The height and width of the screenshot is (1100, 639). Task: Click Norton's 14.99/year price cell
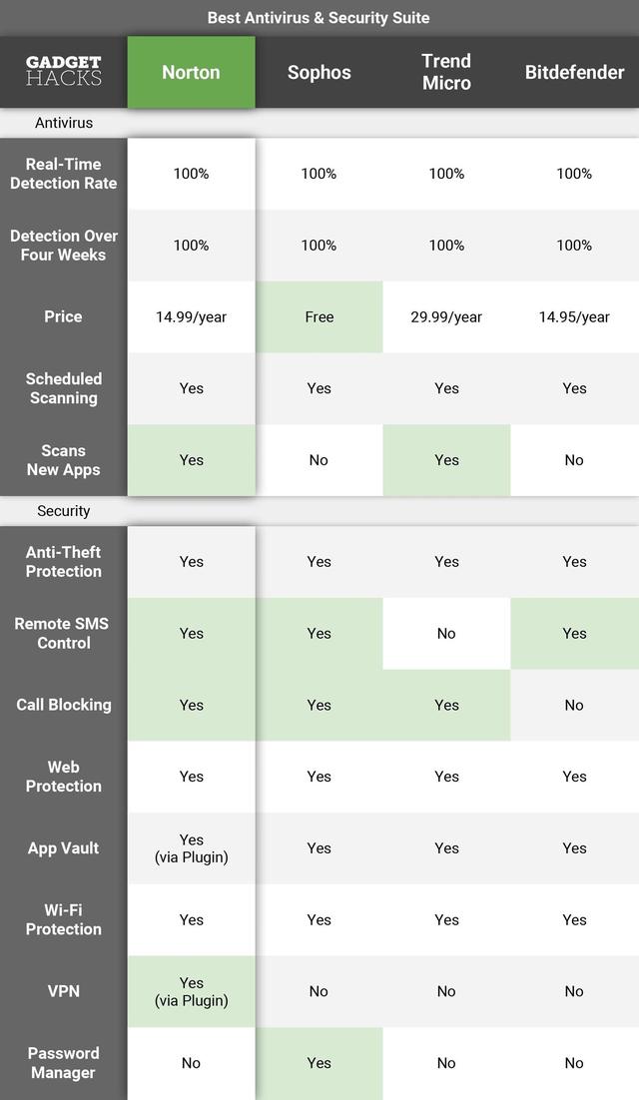click(191, 316)
